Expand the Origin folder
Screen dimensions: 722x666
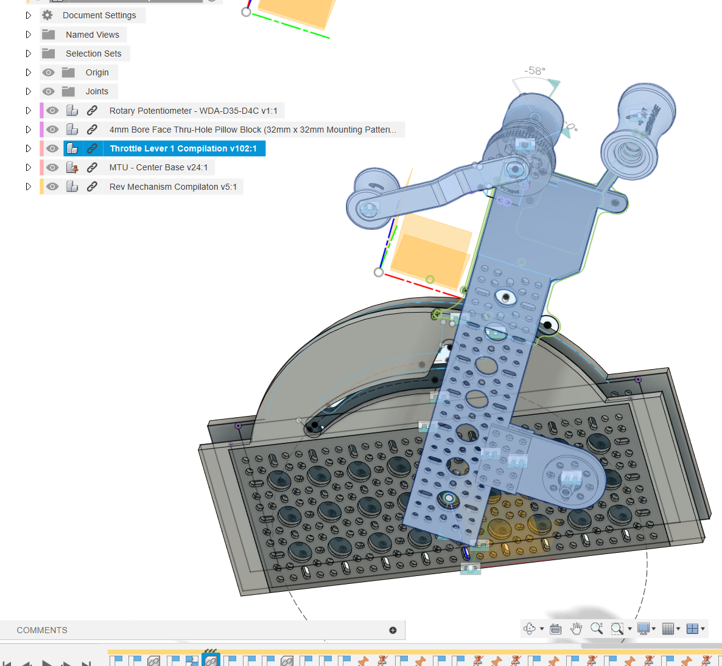point(28,72)
